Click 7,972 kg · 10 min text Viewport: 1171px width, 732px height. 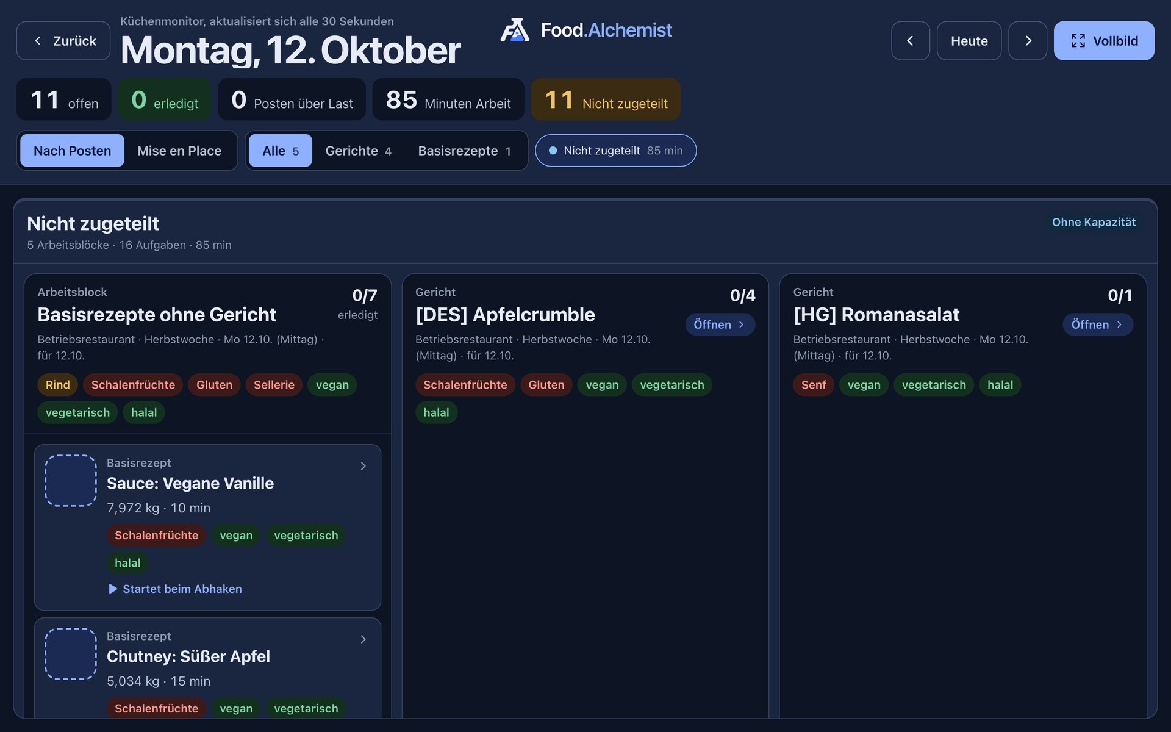159,508
